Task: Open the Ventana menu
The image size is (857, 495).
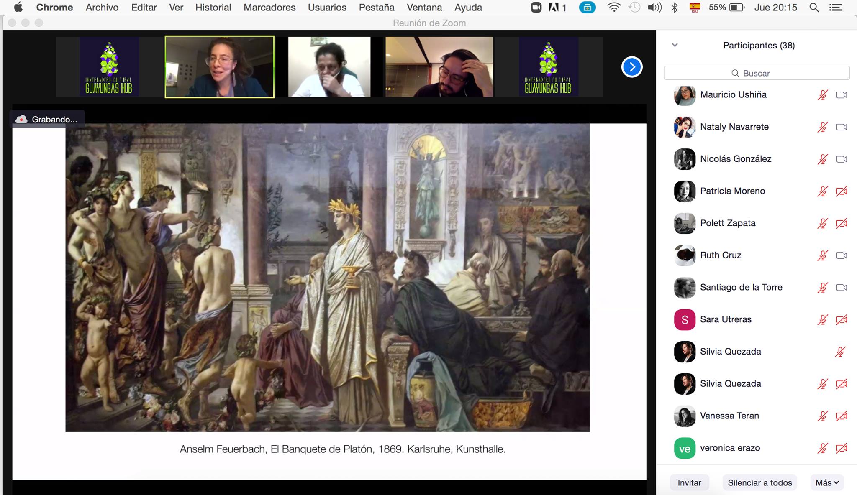Action: tap(424, 8)
